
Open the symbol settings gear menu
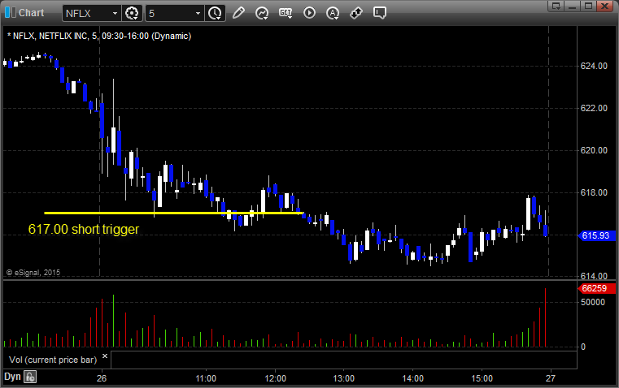[132, 13]
